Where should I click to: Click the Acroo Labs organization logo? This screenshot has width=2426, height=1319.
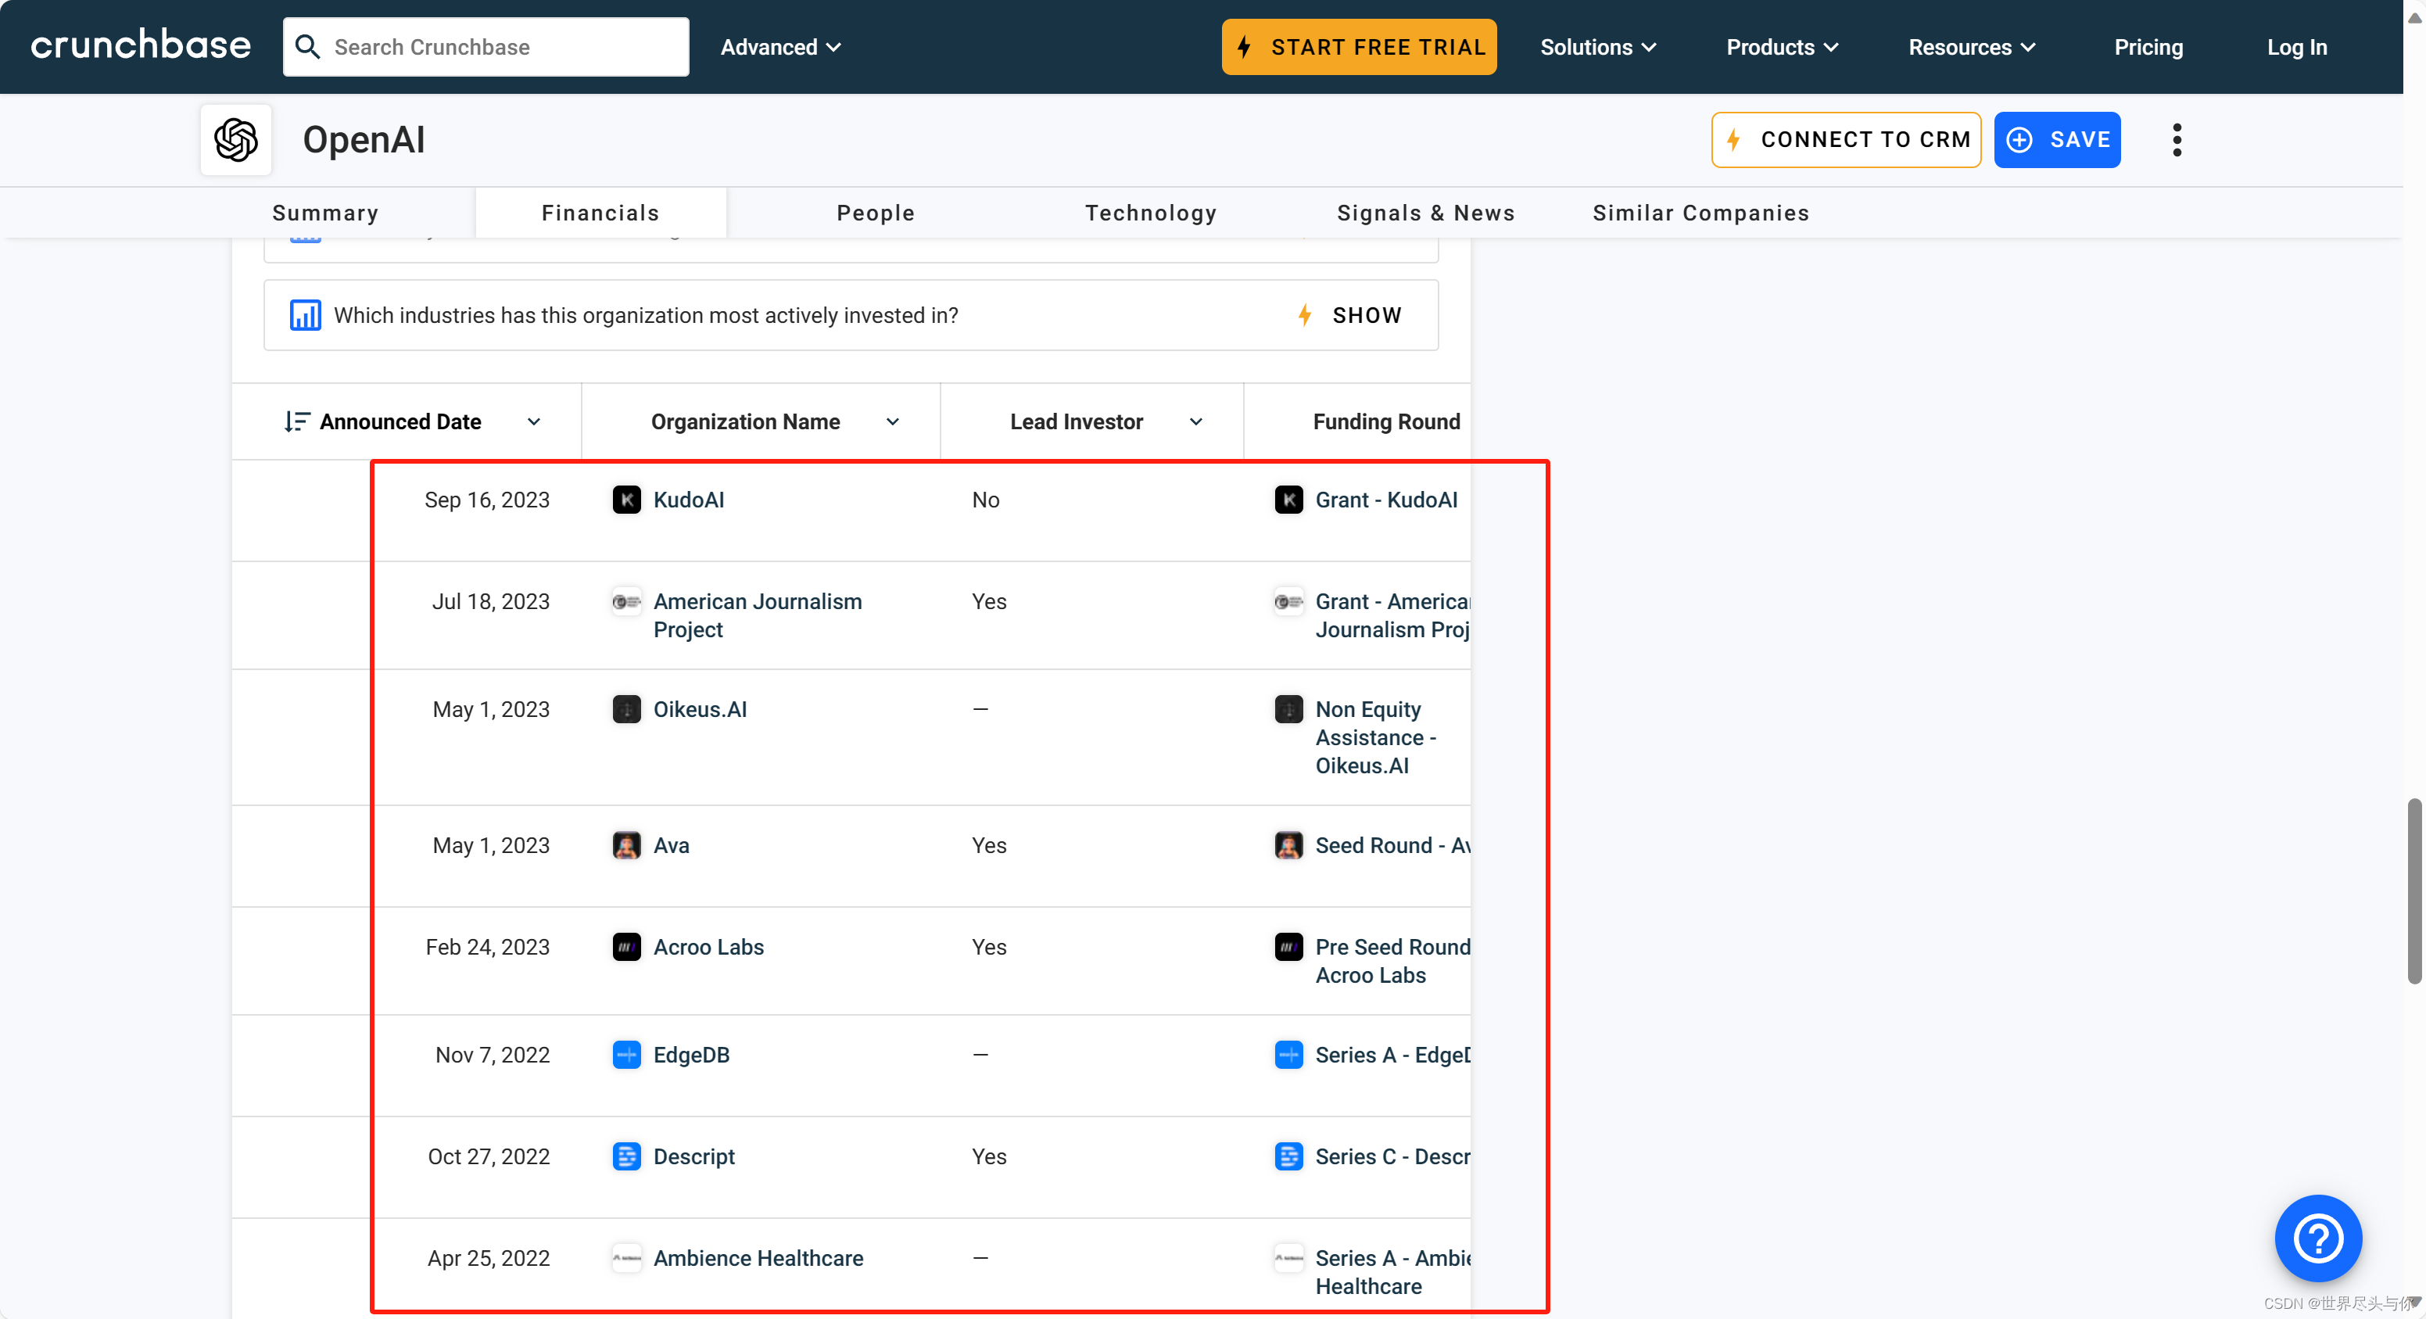626,946
